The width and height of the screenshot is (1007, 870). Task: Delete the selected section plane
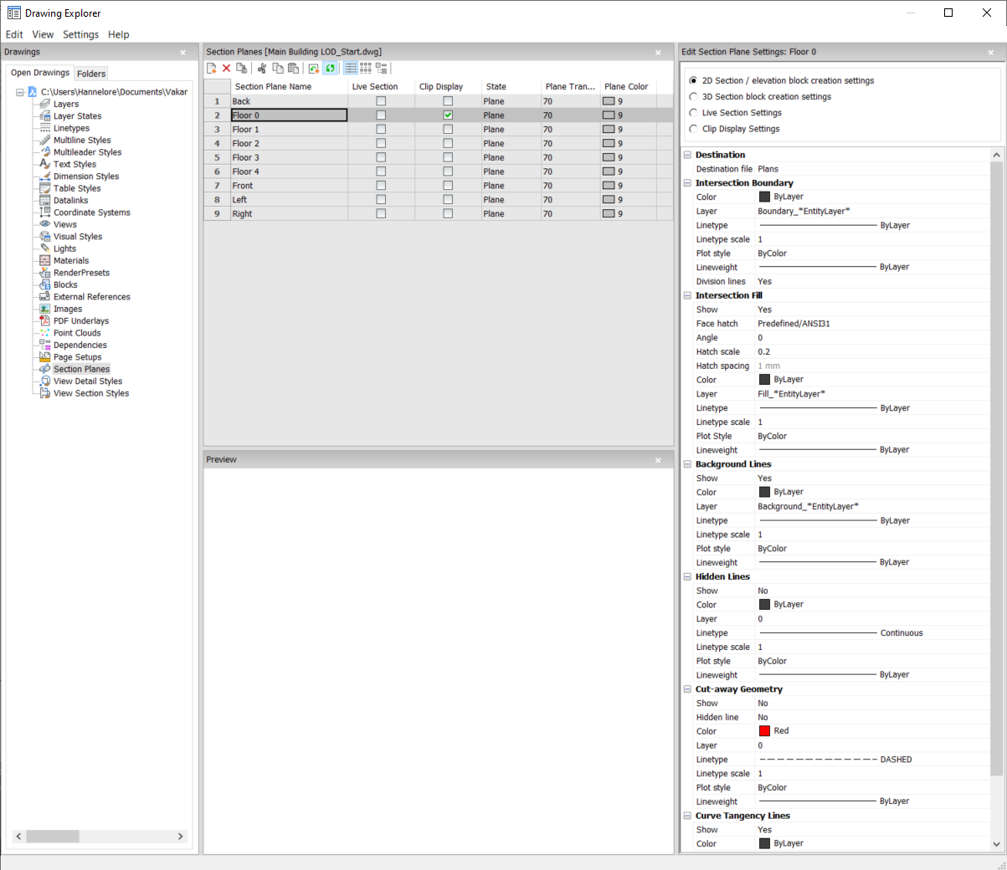pyautogui.click(x=226, y=68)
